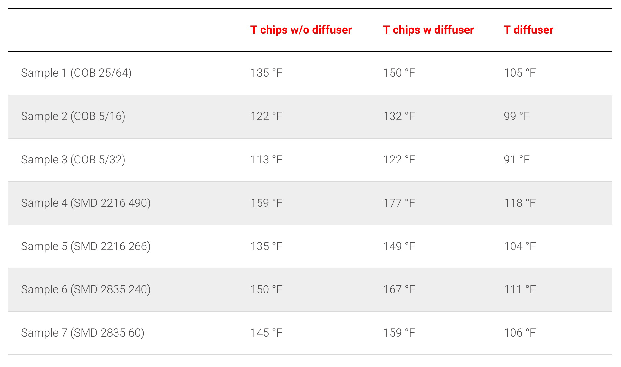
Task: Click the "T chips w/o diffuser" column header
Action: [301, 30]
